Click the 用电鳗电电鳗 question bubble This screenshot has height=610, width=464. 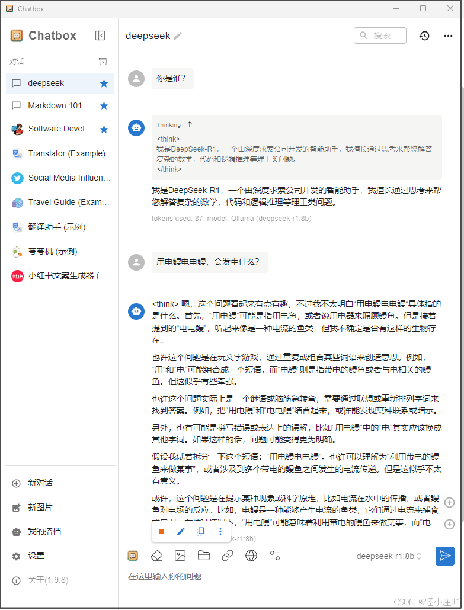209,262
